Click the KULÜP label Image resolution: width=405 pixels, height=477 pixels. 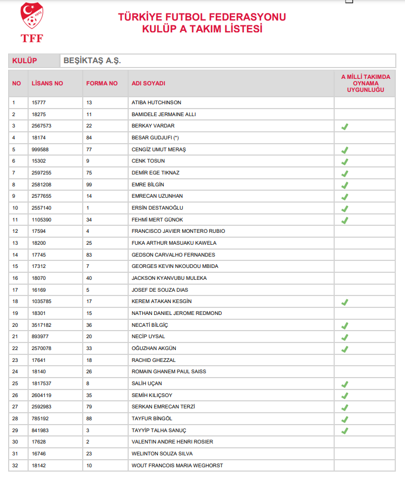24,61
